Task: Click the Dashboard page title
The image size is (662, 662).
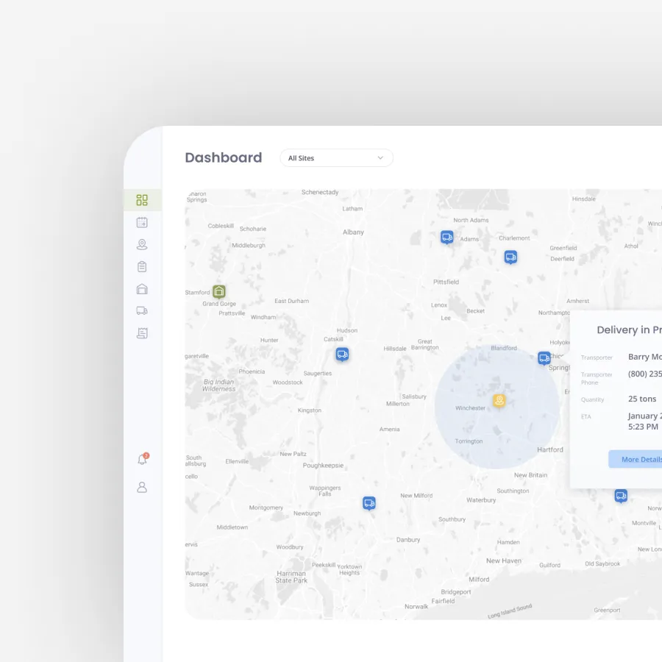Action: coord(224,157)
